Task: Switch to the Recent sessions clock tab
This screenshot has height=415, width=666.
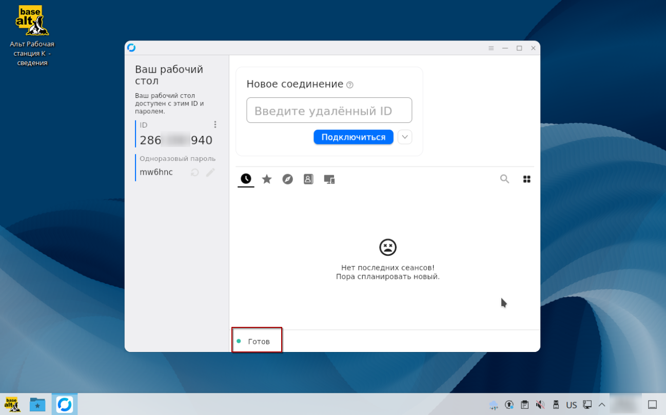Action: (246, 179)
